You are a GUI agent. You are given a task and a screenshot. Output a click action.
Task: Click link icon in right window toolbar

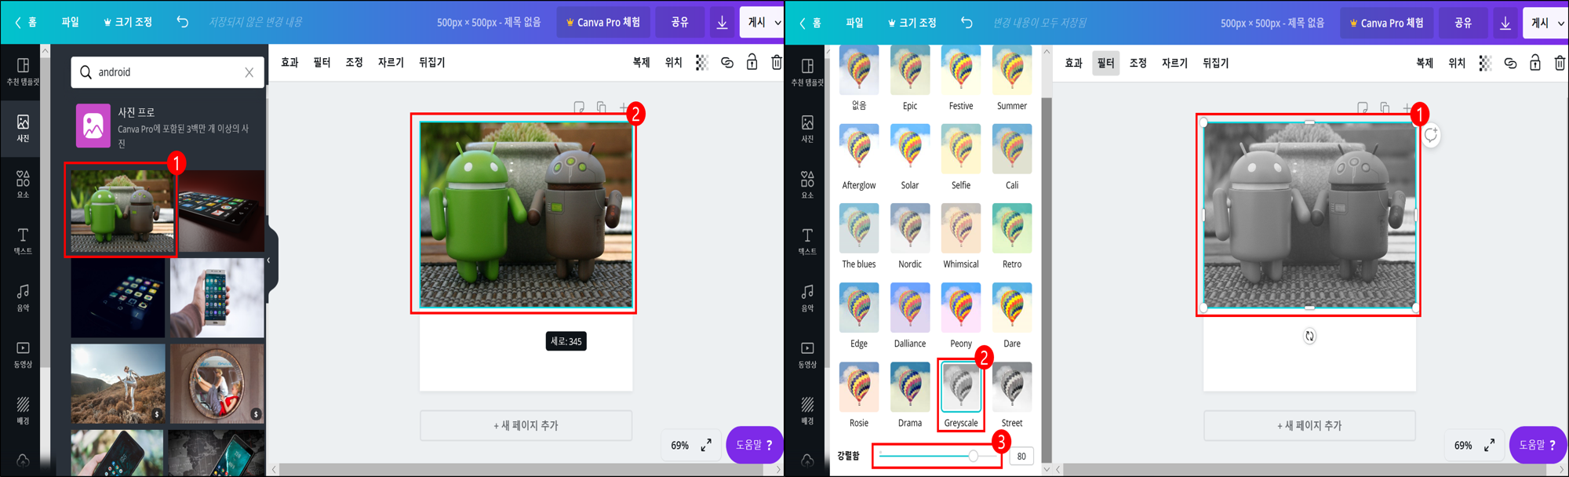pyautogui.click(x=1510, y=64)
